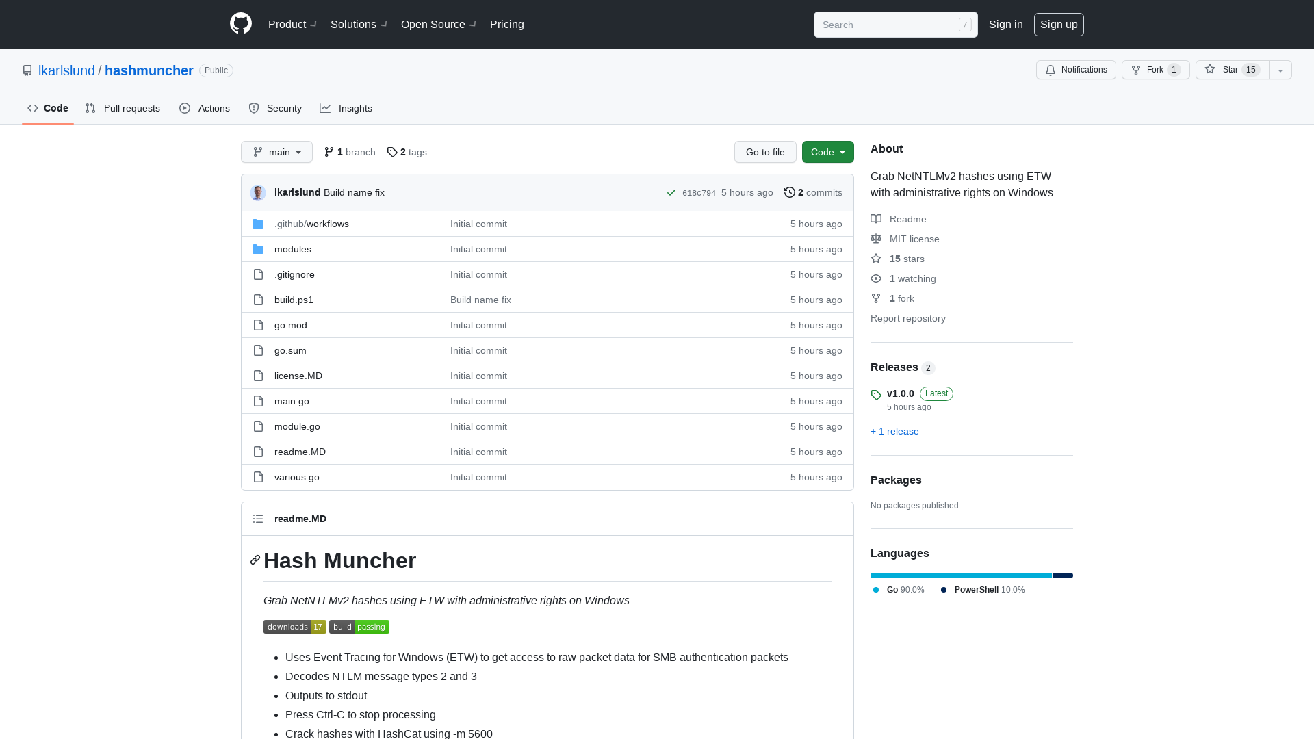View the 1 branch link

coord(350,152)
